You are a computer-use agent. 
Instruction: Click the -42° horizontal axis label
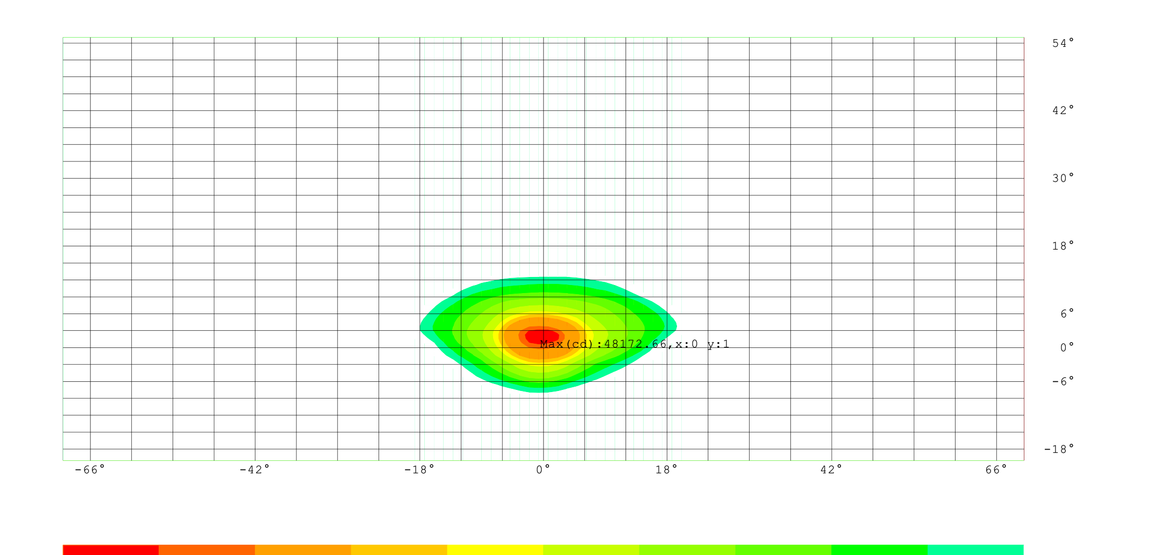point(255,470)
